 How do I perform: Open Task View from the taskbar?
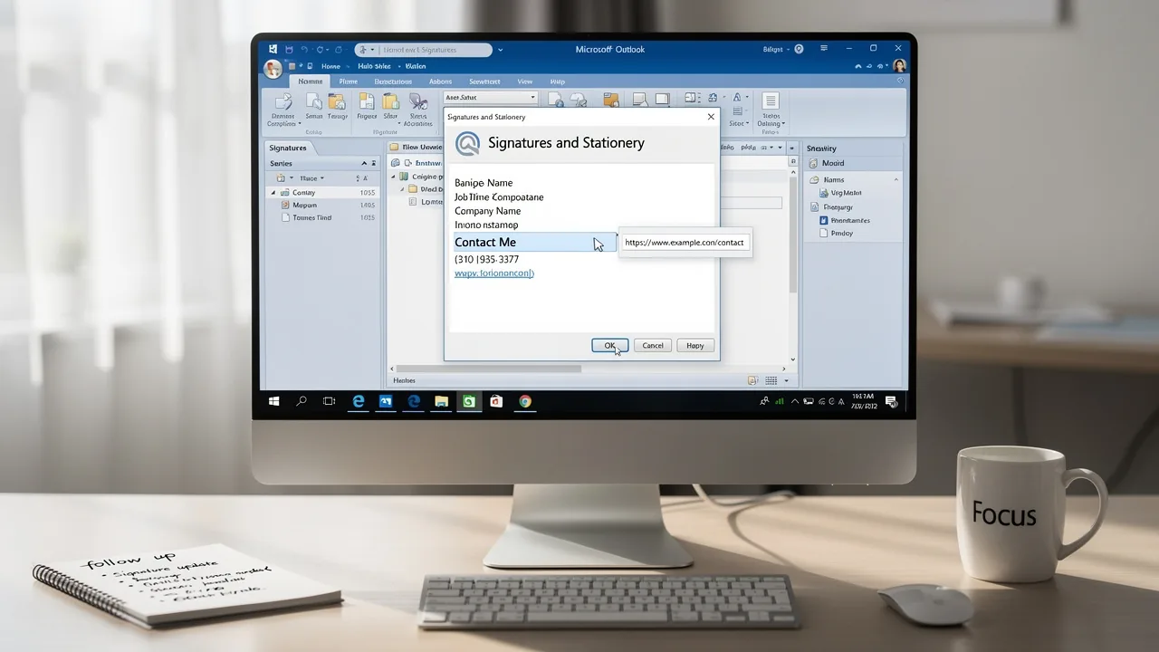[x=329, y=401]
